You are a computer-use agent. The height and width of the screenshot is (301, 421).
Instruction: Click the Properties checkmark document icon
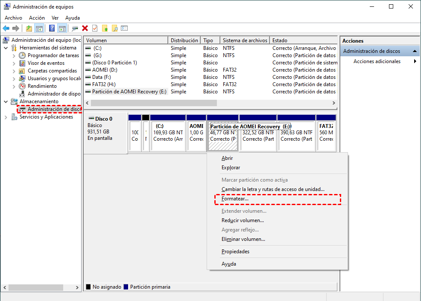coord(95,28)
